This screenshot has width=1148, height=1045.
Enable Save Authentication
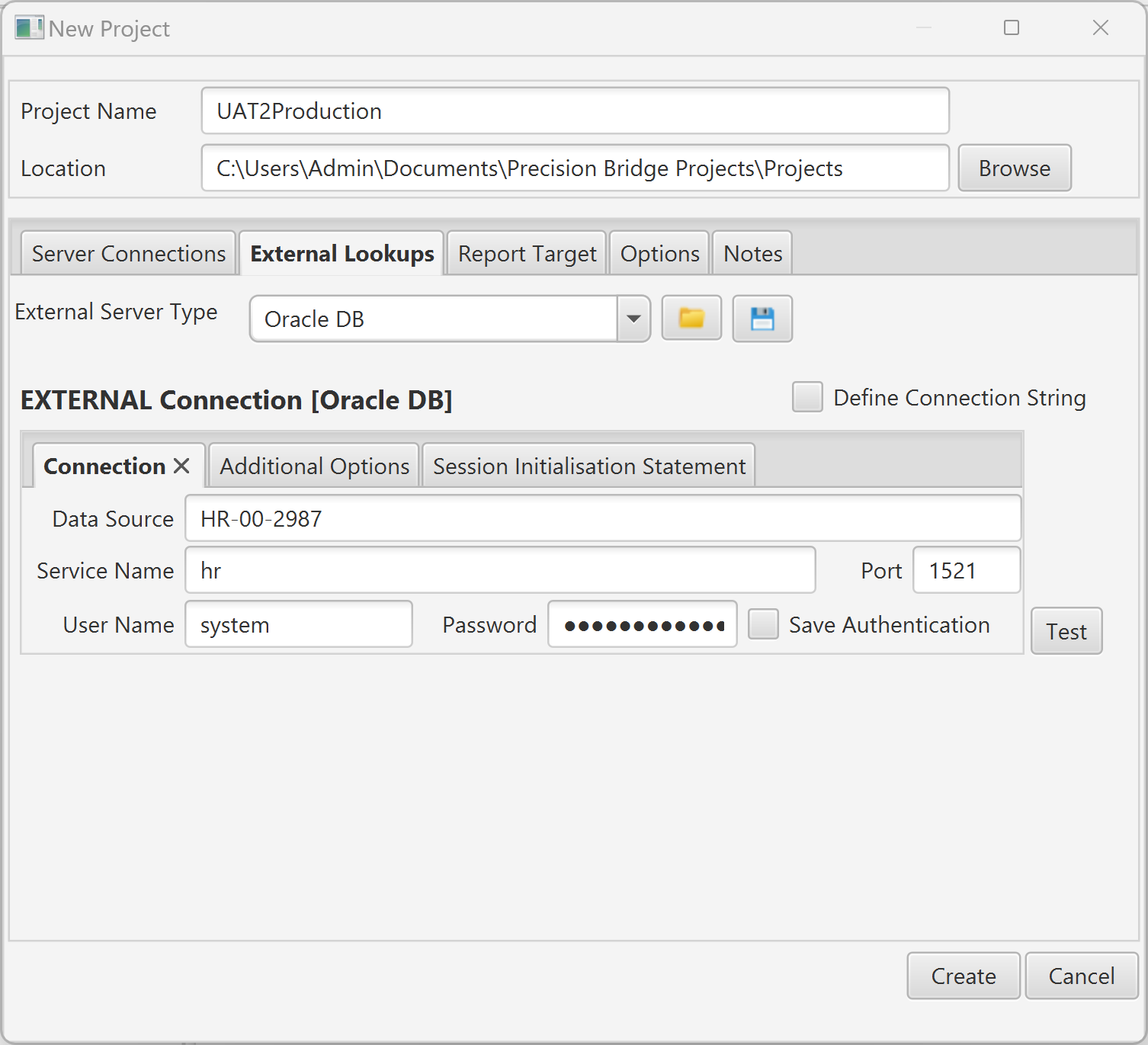[x=763, y=624]
